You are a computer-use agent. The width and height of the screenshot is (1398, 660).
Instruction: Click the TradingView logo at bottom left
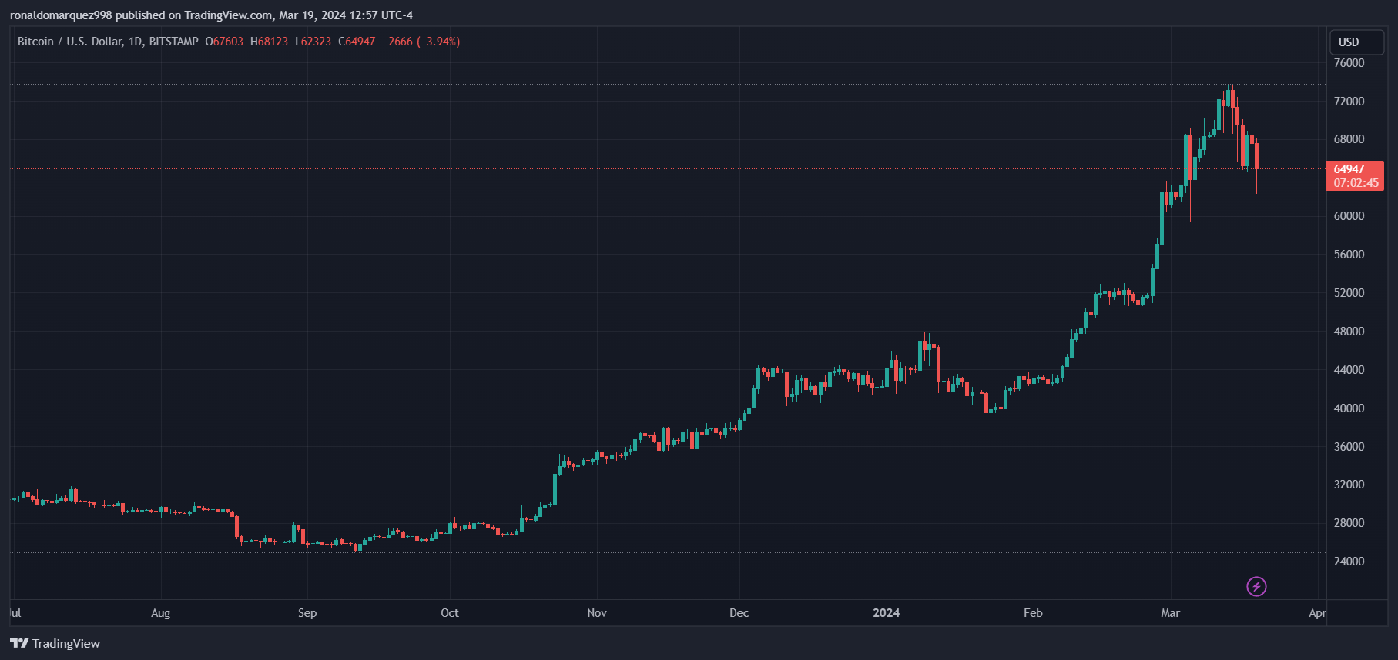pos(55,643)
